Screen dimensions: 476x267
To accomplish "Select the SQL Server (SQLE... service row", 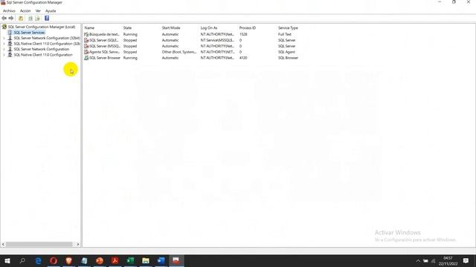I will point(191,40).
